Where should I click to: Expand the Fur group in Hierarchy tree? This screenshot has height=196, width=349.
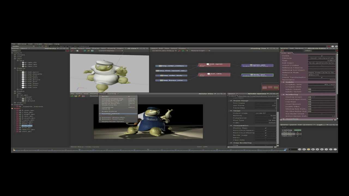(18, 89)
